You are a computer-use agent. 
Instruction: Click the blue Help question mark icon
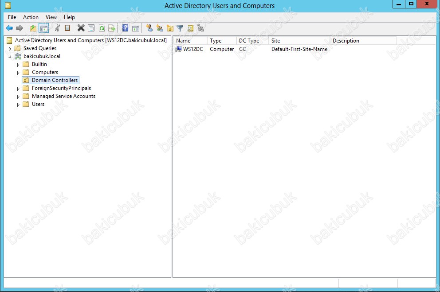tap(125, 28)
